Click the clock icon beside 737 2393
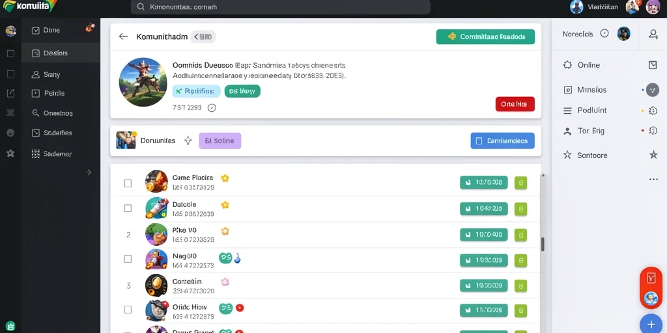The width and height of the screenshot is (667, 333). point(212,108)
